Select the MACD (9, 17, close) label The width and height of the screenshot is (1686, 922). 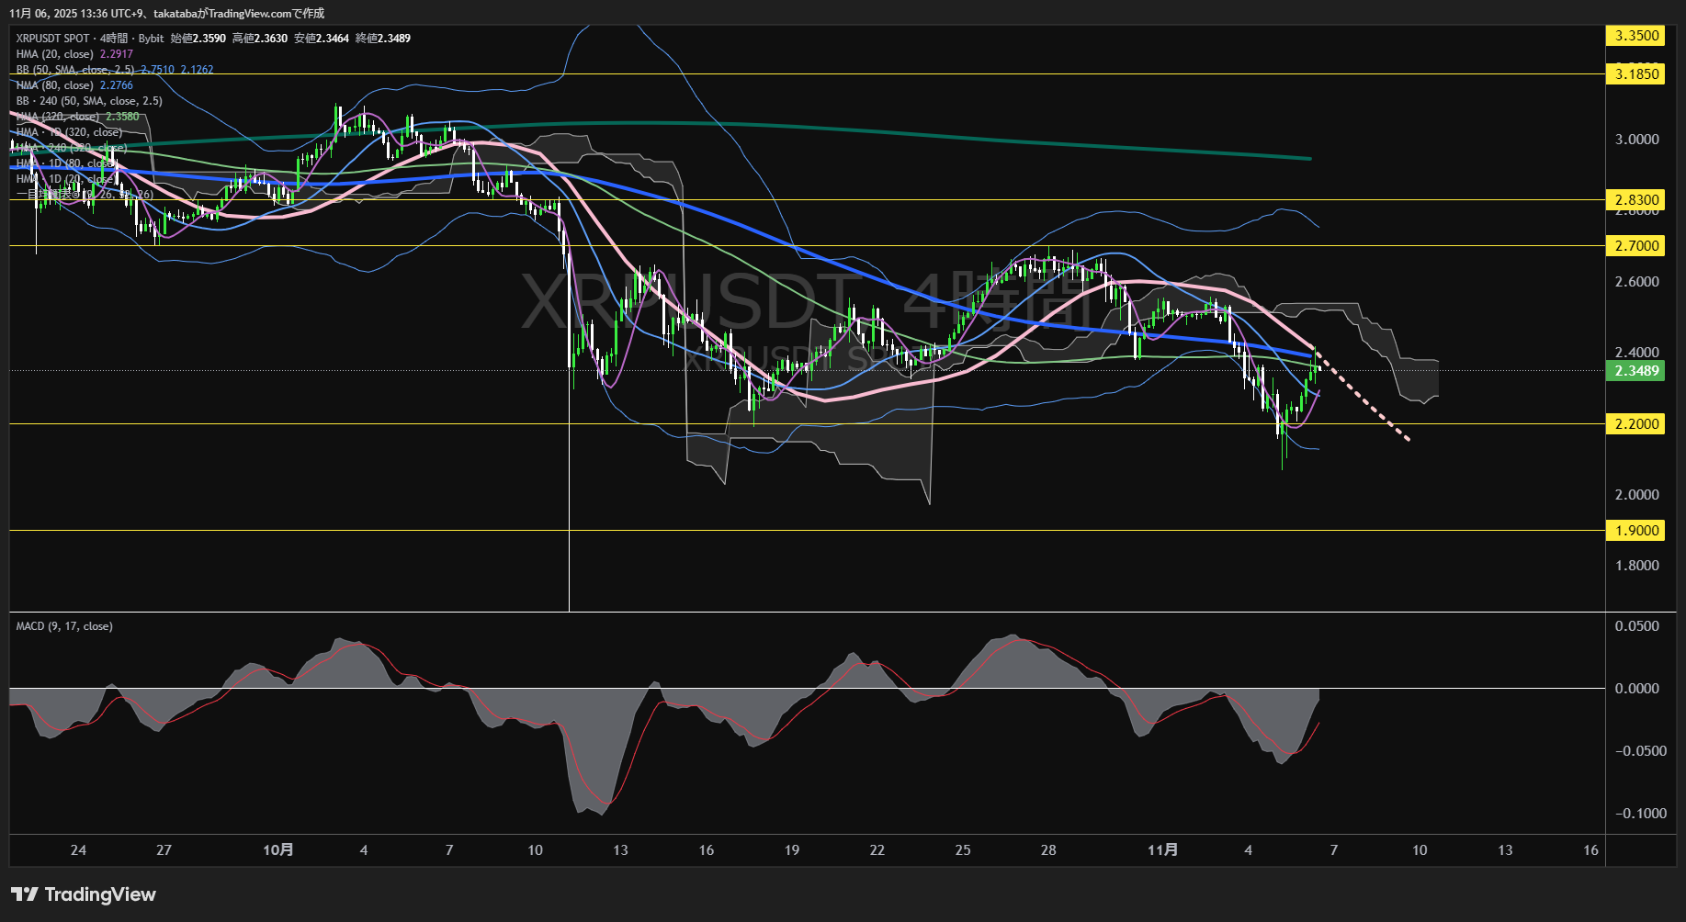click(x=64, y=626)
